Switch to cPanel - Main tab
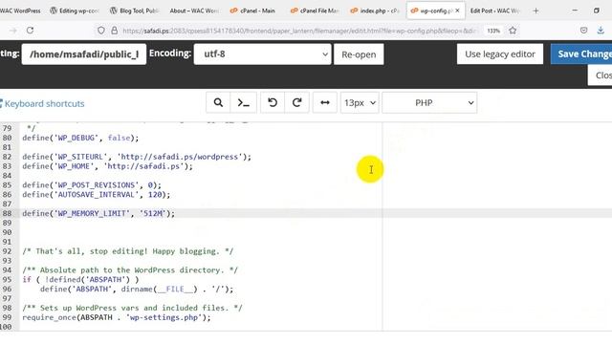This screenshot has height=344, width=612. 253,11
